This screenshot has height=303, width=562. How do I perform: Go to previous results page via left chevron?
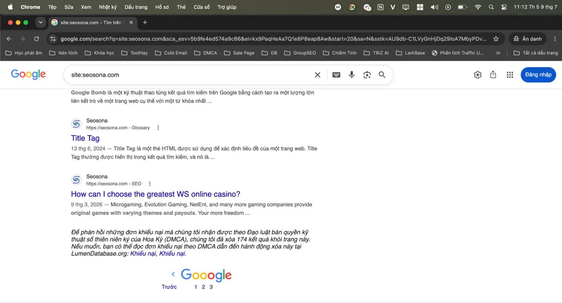(173, 274)
